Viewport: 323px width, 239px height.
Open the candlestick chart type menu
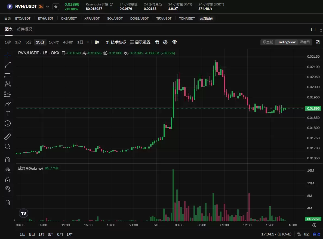pyautogui.click(x=97, y=42)
